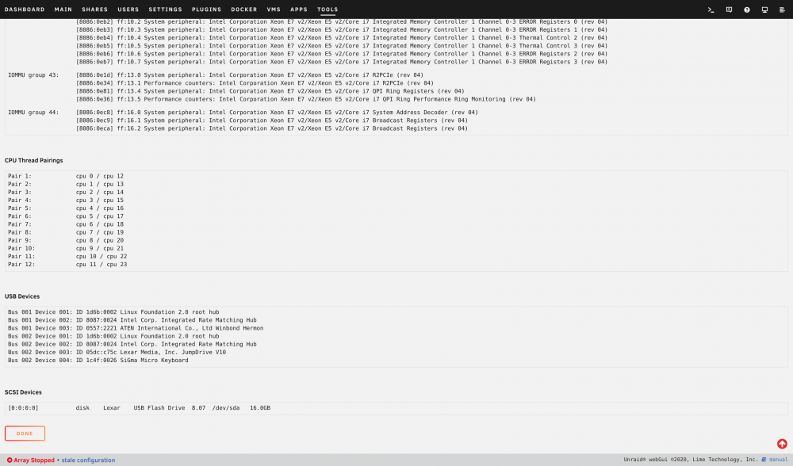
Task: Click the [8086:0eb7] ERROR Registers 3 line
Action: 342,62
